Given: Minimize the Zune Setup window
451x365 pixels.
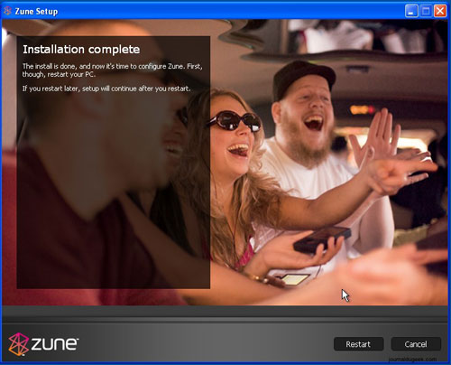Looking at the screenshot, I should 411,11.
